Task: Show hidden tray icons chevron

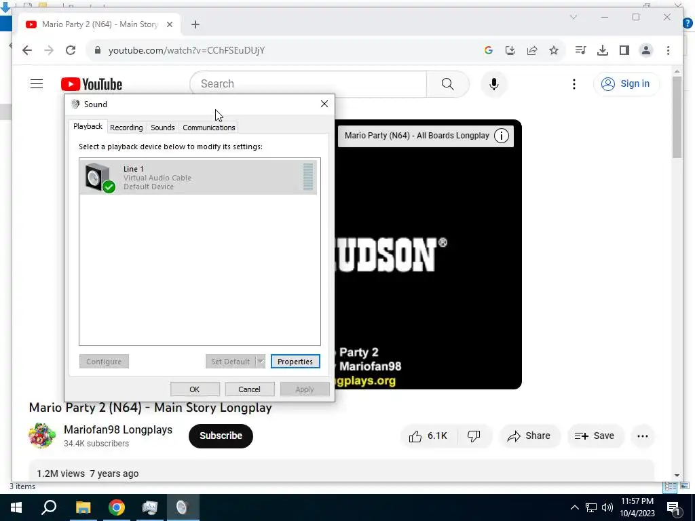Action: tap(574, 507)
